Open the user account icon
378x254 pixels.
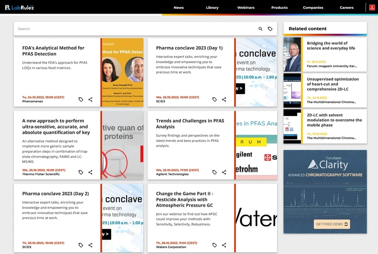[x=372, y=7]
